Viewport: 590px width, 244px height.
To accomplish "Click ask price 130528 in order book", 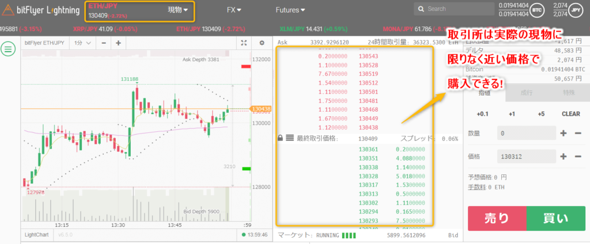I will [368, 65].
